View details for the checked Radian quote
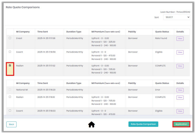The image size is (196, 134). (x=180, y=66)
